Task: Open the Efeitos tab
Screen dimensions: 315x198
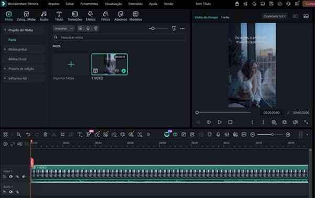Action: (91, 16)
